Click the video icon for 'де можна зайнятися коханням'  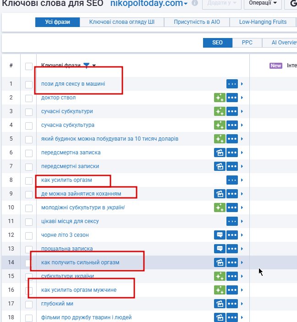[220, 194]
